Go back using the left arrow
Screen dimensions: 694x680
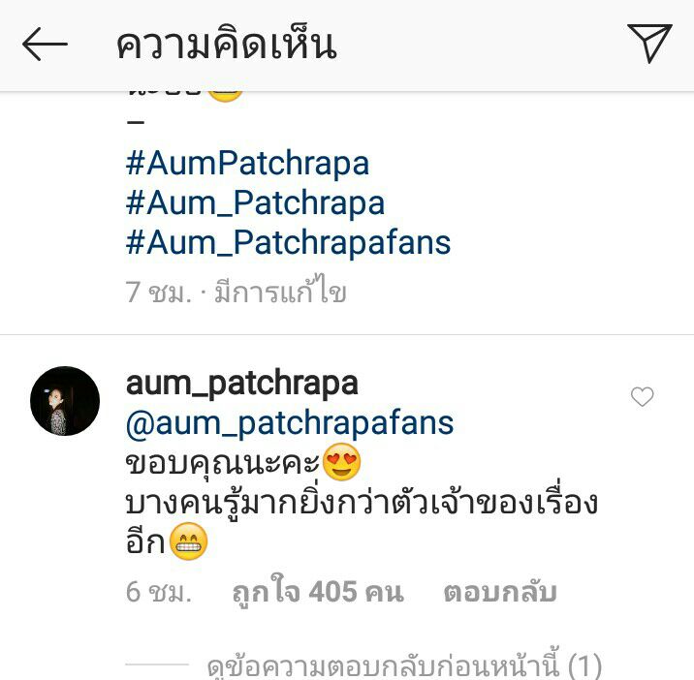coord(45,45)
